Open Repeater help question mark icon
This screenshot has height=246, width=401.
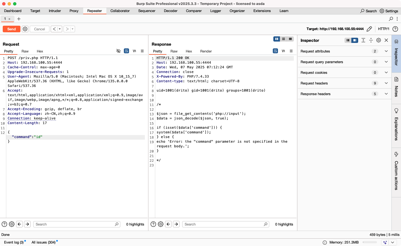(x=395, y=29)
